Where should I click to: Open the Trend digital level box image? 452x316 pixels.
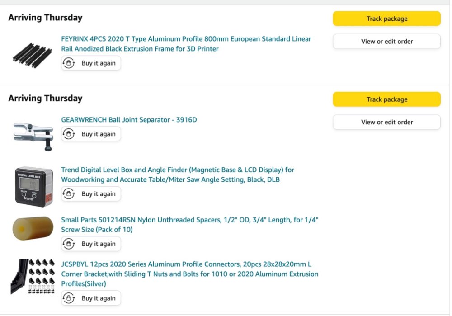click(33, 186)
